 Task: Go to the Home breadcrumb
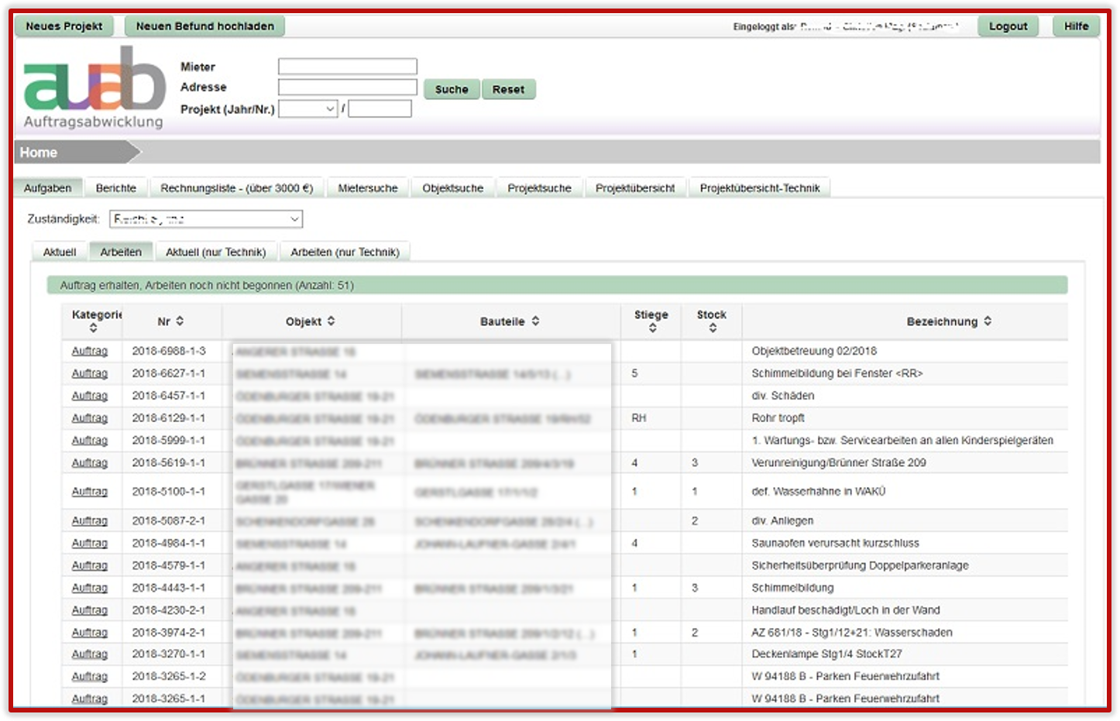coord(39,153)
